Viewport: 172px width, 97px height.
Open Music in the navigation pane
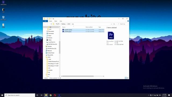[x=50, y=36]
